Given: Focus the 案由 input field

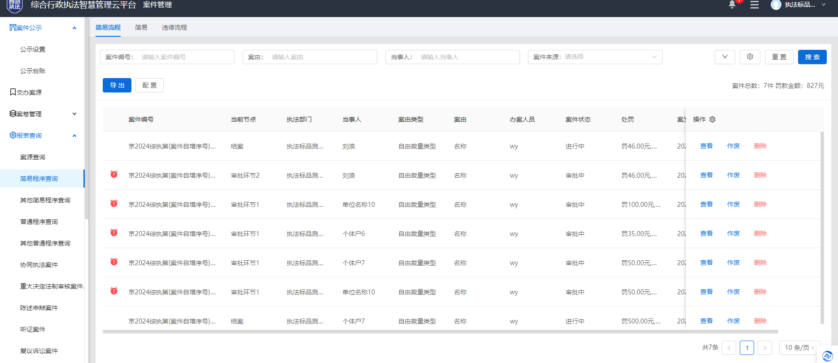Looking at the screenshot, I should pos(310,57).
